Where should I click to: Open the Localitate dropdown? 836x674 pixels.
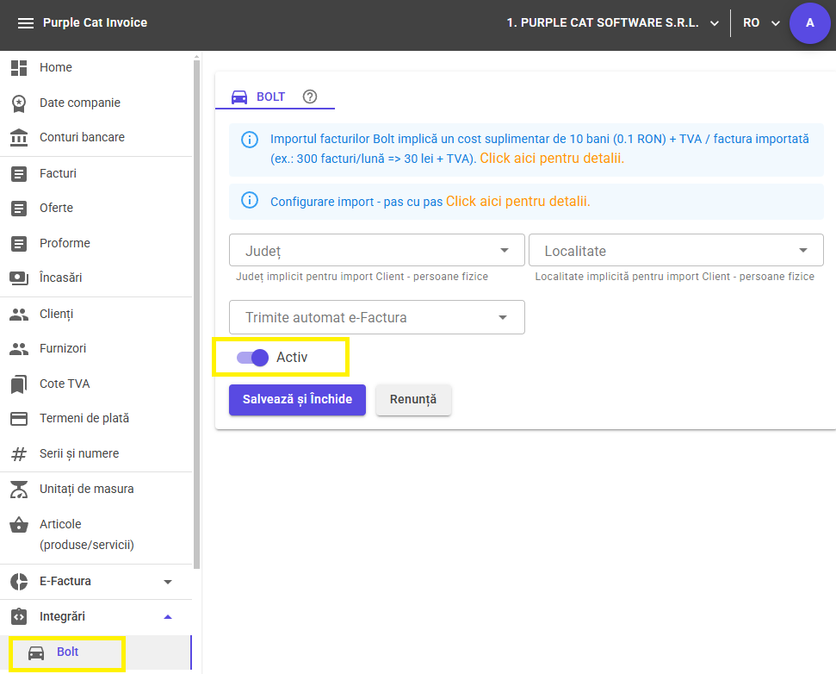[676, 250]
